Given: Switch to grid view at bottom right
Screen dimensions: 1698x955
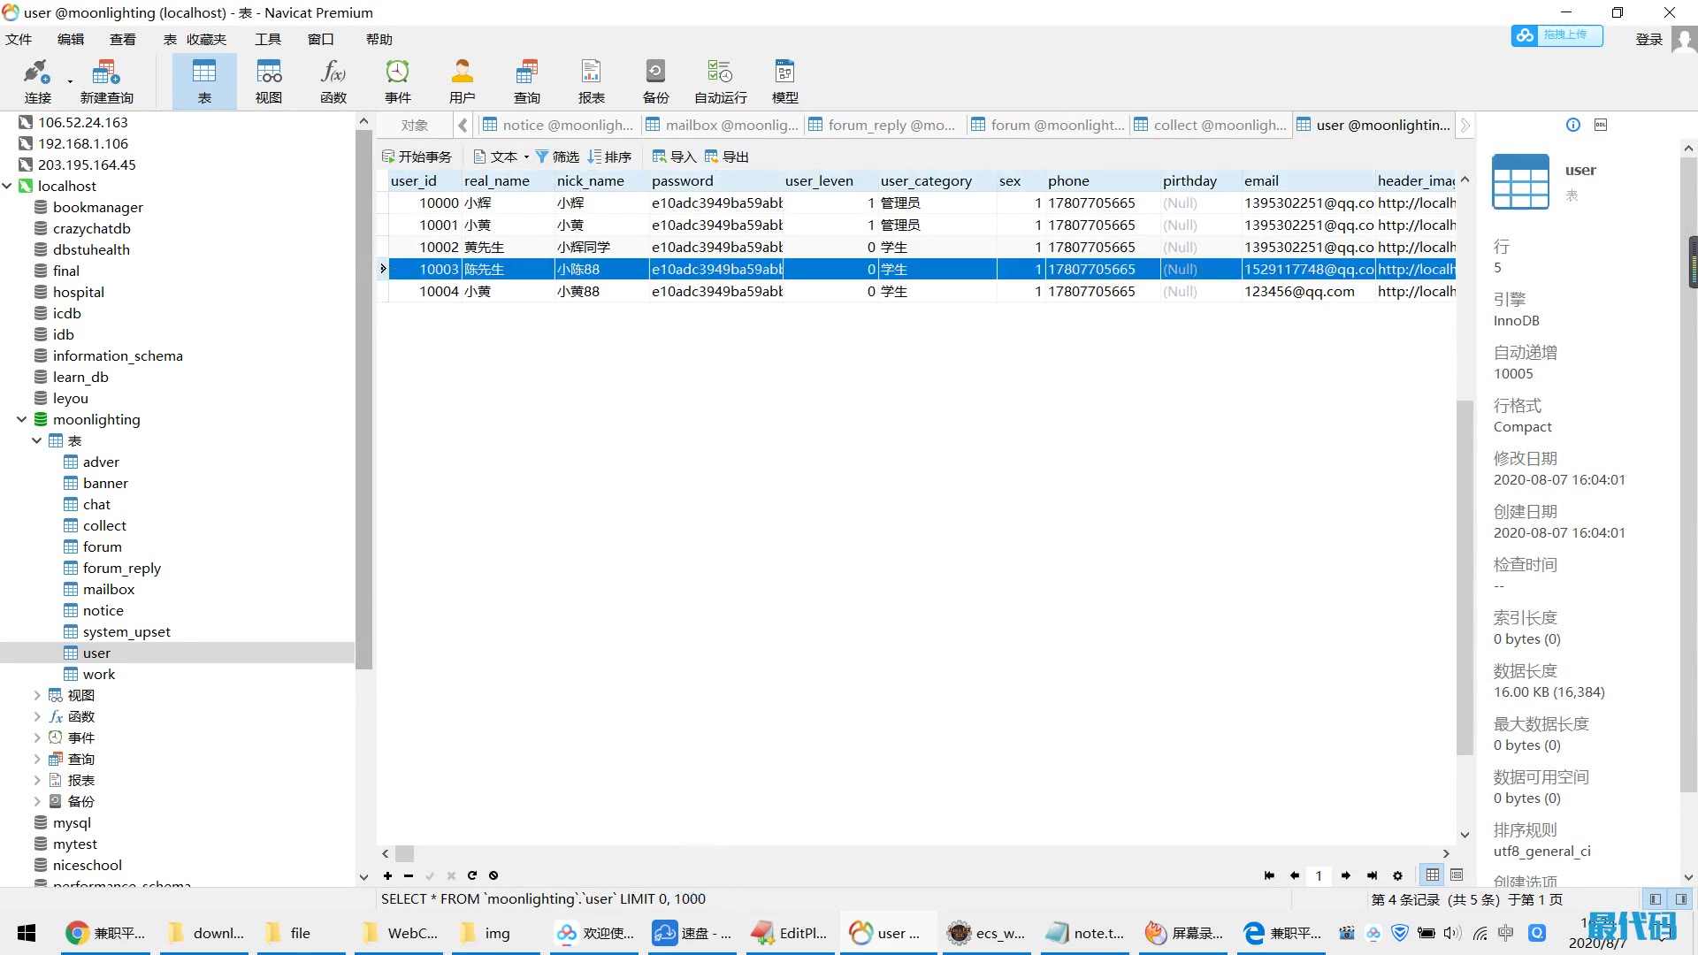Looking at the screenshot, I should point(1432,875).
